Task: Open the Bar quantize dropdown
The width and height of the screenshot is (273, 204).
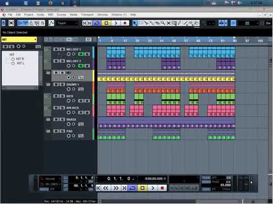Action: tap(268, 23)
